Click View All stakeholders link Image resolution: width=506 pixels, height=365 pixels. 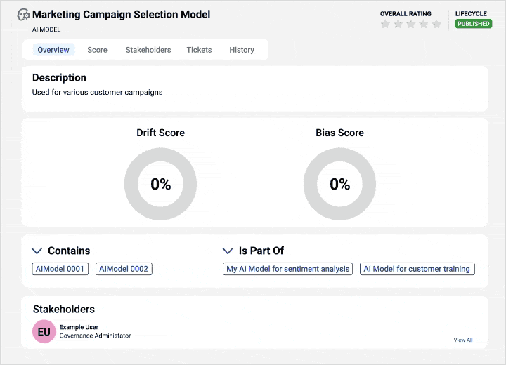click(x=462, y=340)
